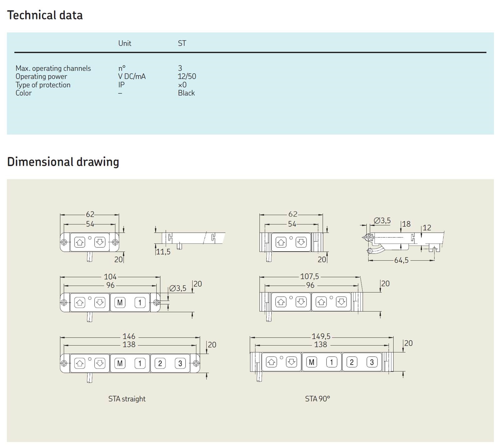The width and height of the screenshot is (498, 447).
Task: Click button 3 in the 146 mm straight drawing
Action: click(x=180, y=363)
